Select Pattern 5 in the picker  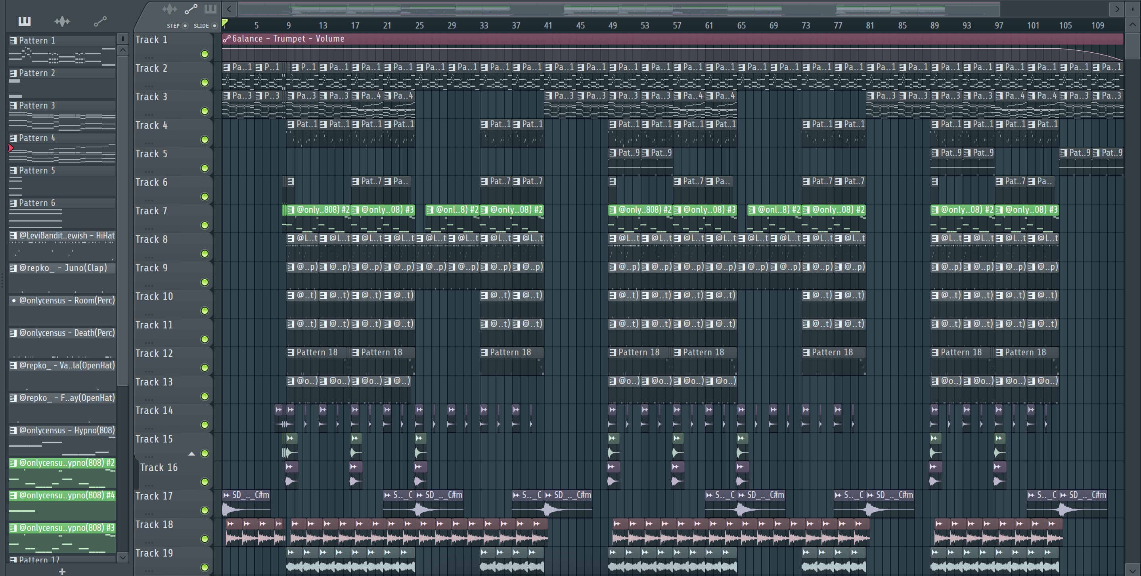(x=62, y=180)
